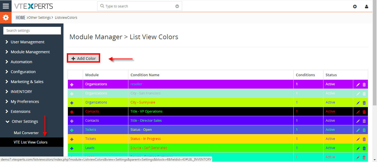Click the quick create plus icon
The width and height of the screenshot is (377, 162).
[x=355, y=6]
